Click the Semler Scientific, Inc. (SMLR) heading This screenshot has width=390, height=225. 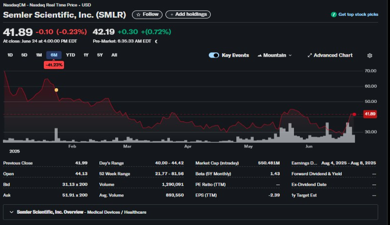pos(65,15)
